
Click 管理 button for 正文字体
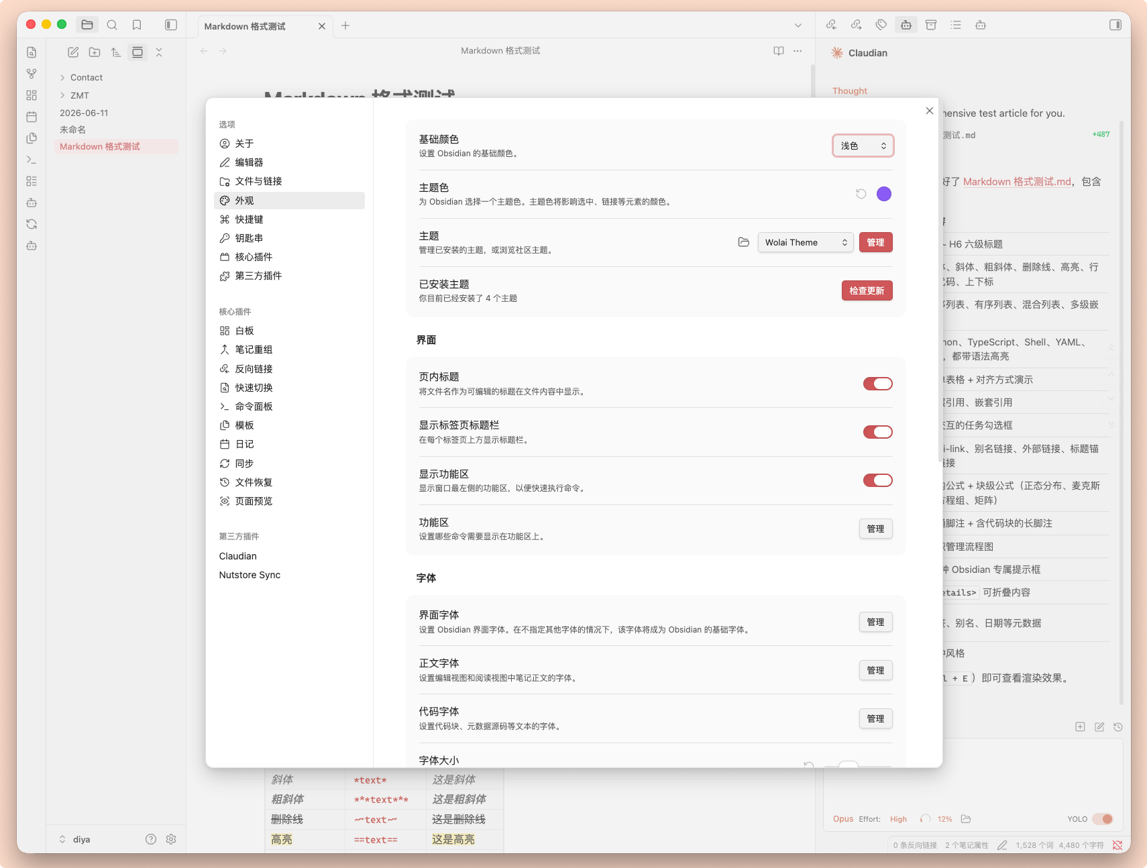tap(875, 670)
